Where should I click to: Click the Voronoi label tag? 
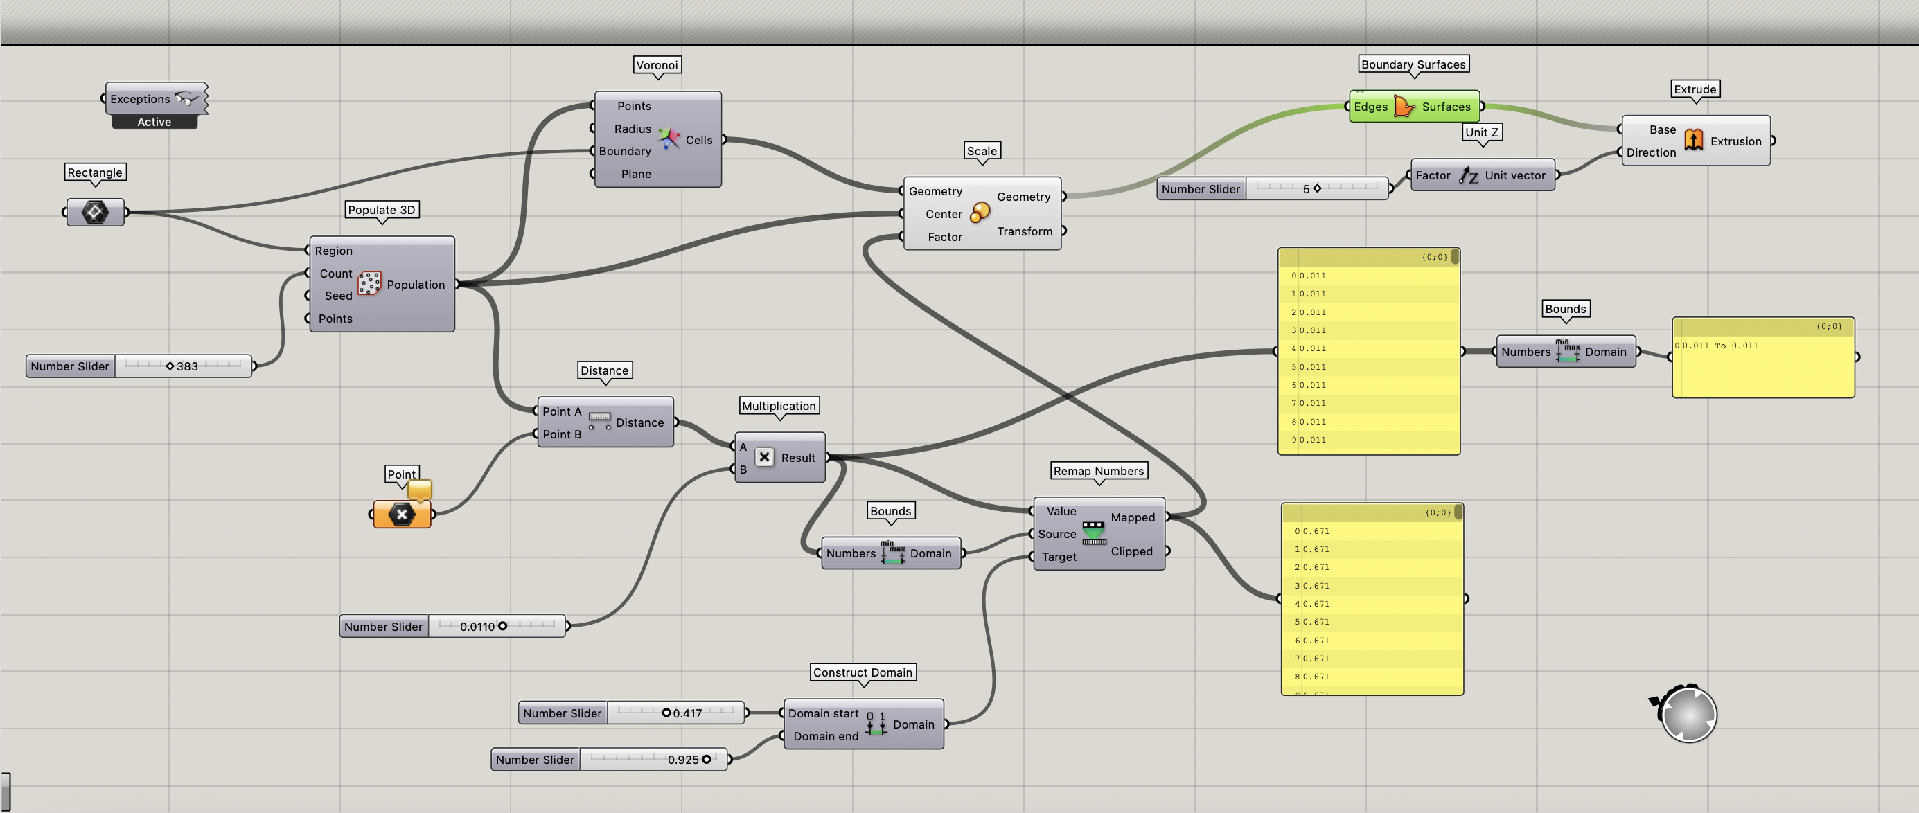[x=656, y=65]
